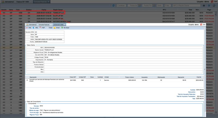
Task: Sort by the Total column header
Action: tap(190, 10)
